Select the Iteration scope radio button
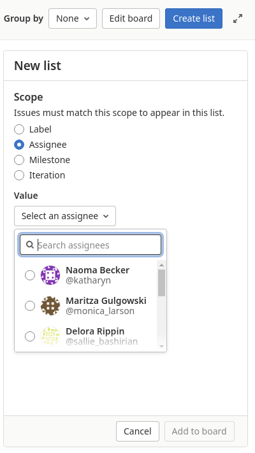Image resolution: width=255 pixels, height=453 pixels. (19, 175)
